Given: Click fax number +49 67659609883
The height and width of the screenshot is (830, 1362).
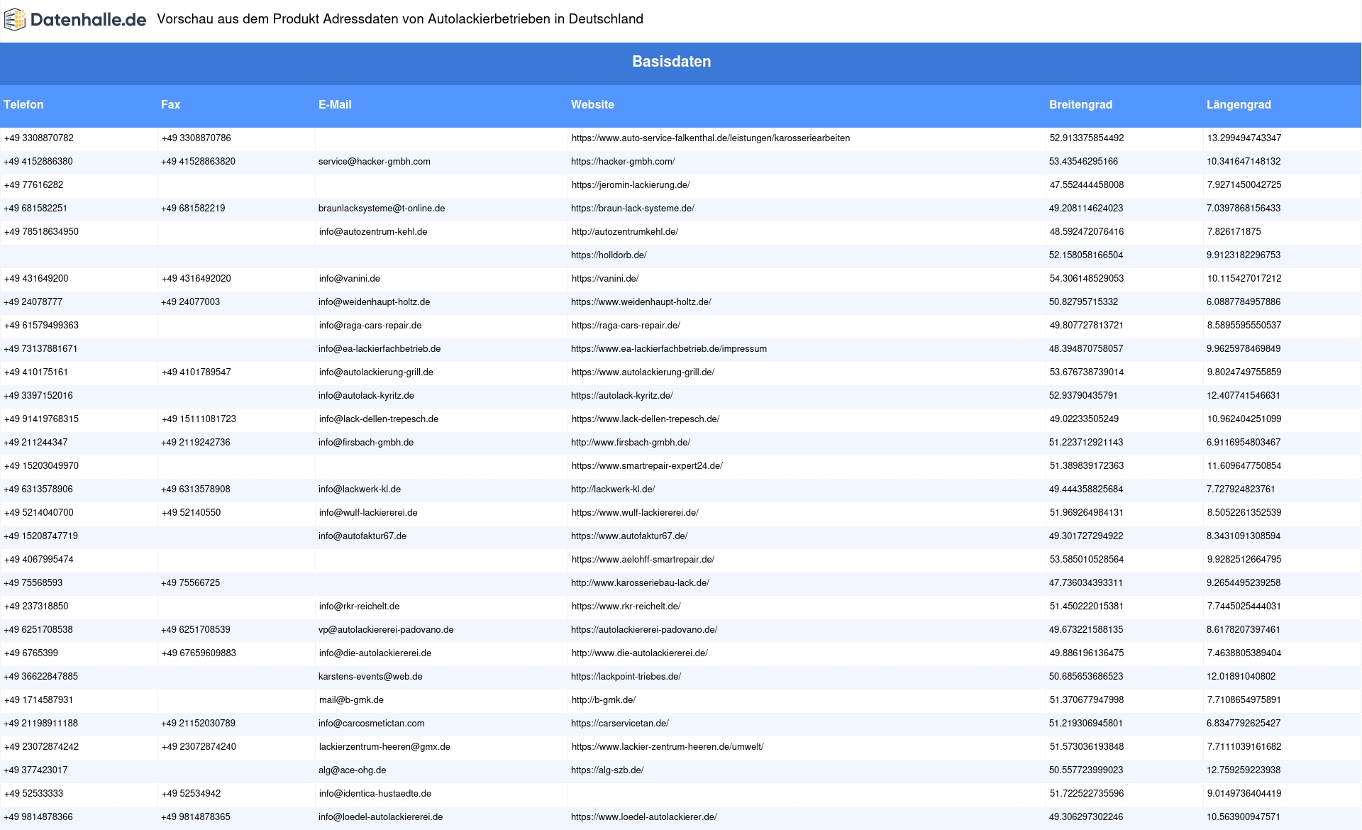Looking at the screenshot, I should [199, 653].
